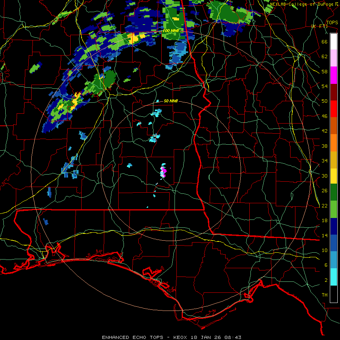Pick the gold legend color band

334,160
